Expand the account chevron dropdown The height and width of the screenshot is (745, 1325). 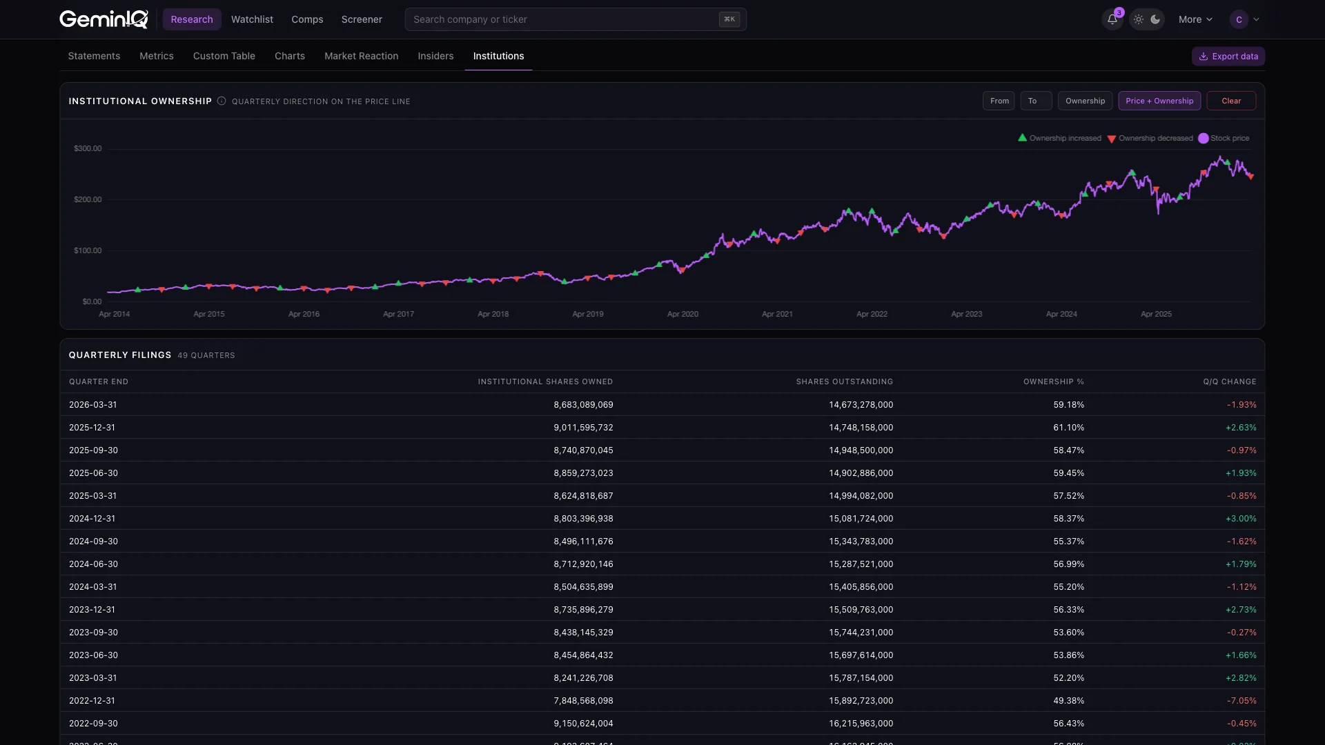1256,19
